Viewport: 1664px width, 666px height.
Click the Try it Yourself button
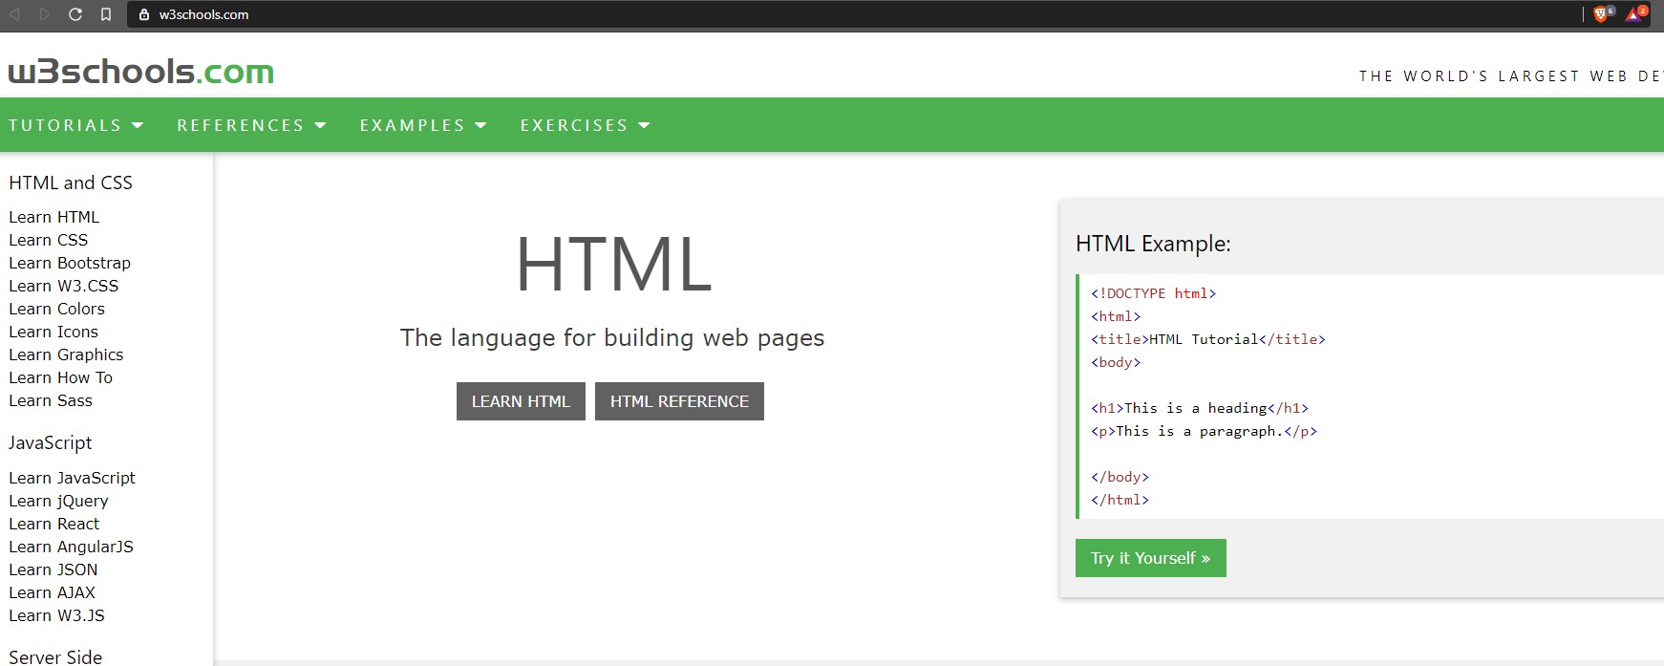click(x=1150, y=558)
